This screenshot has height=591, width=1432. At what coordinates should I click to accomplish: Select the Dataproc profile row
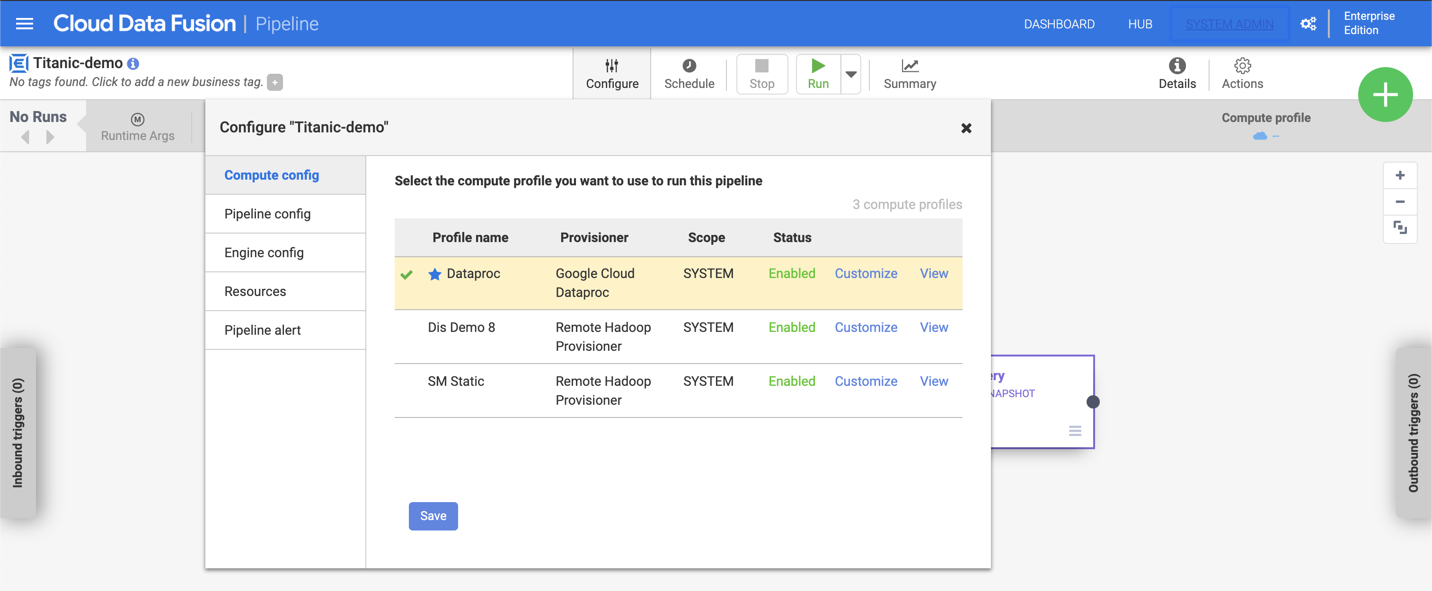pyautogui.click(x=473, y=274)
